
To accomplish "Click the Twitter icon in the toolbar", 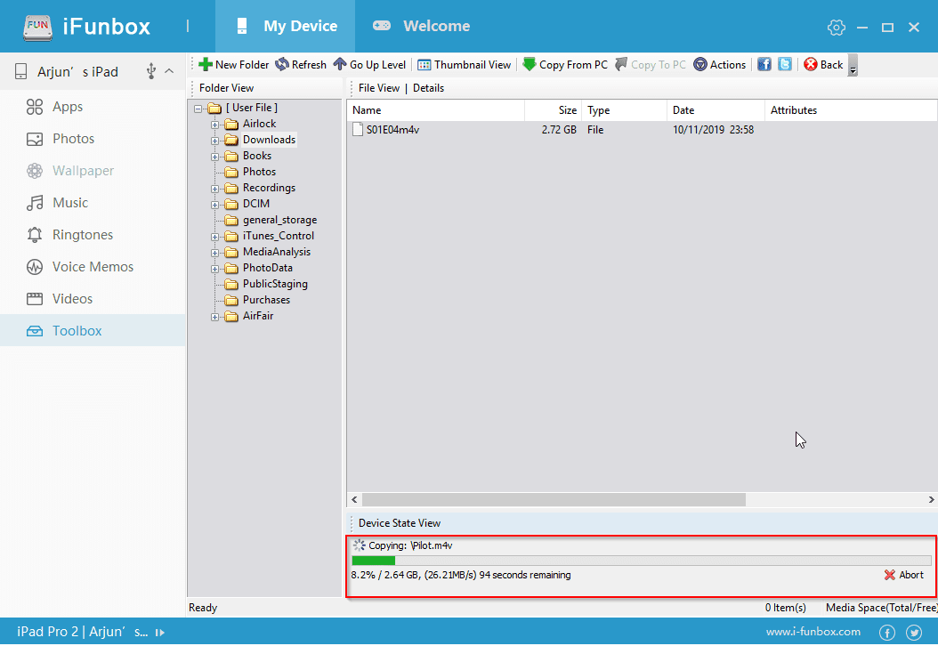I will point(785,65).
